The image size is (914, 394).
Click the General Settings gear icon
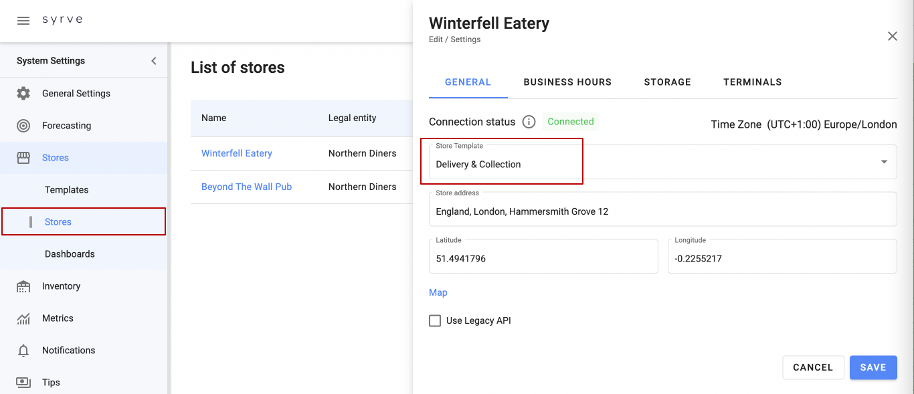23,94
